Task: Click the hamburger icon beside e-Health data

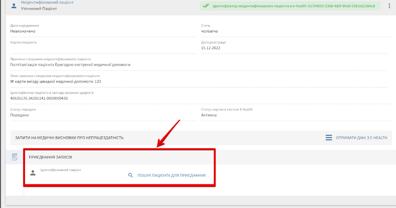Action: click(329, 138)
